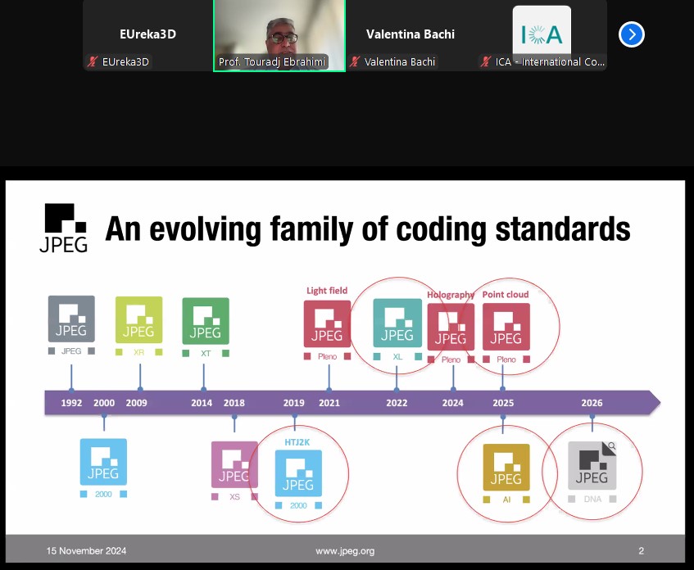Click the ICA participant's muted microphone icon
Screen dimensions: 694x570
tap(486, 61)
